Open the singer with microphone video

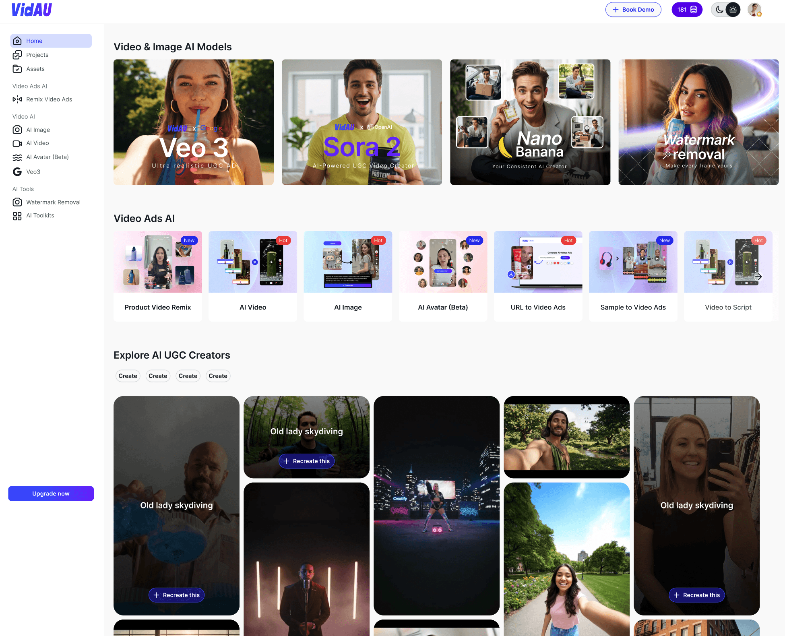click(x=306, y=560)
